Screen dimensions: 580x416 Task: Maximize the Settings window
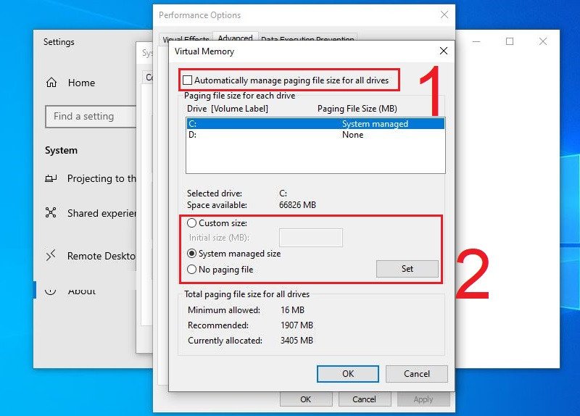coord(510,42)
